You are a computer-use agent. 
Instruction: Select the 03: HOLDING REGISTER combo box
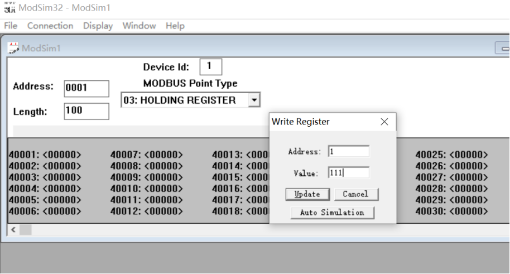tap(191, 100)
